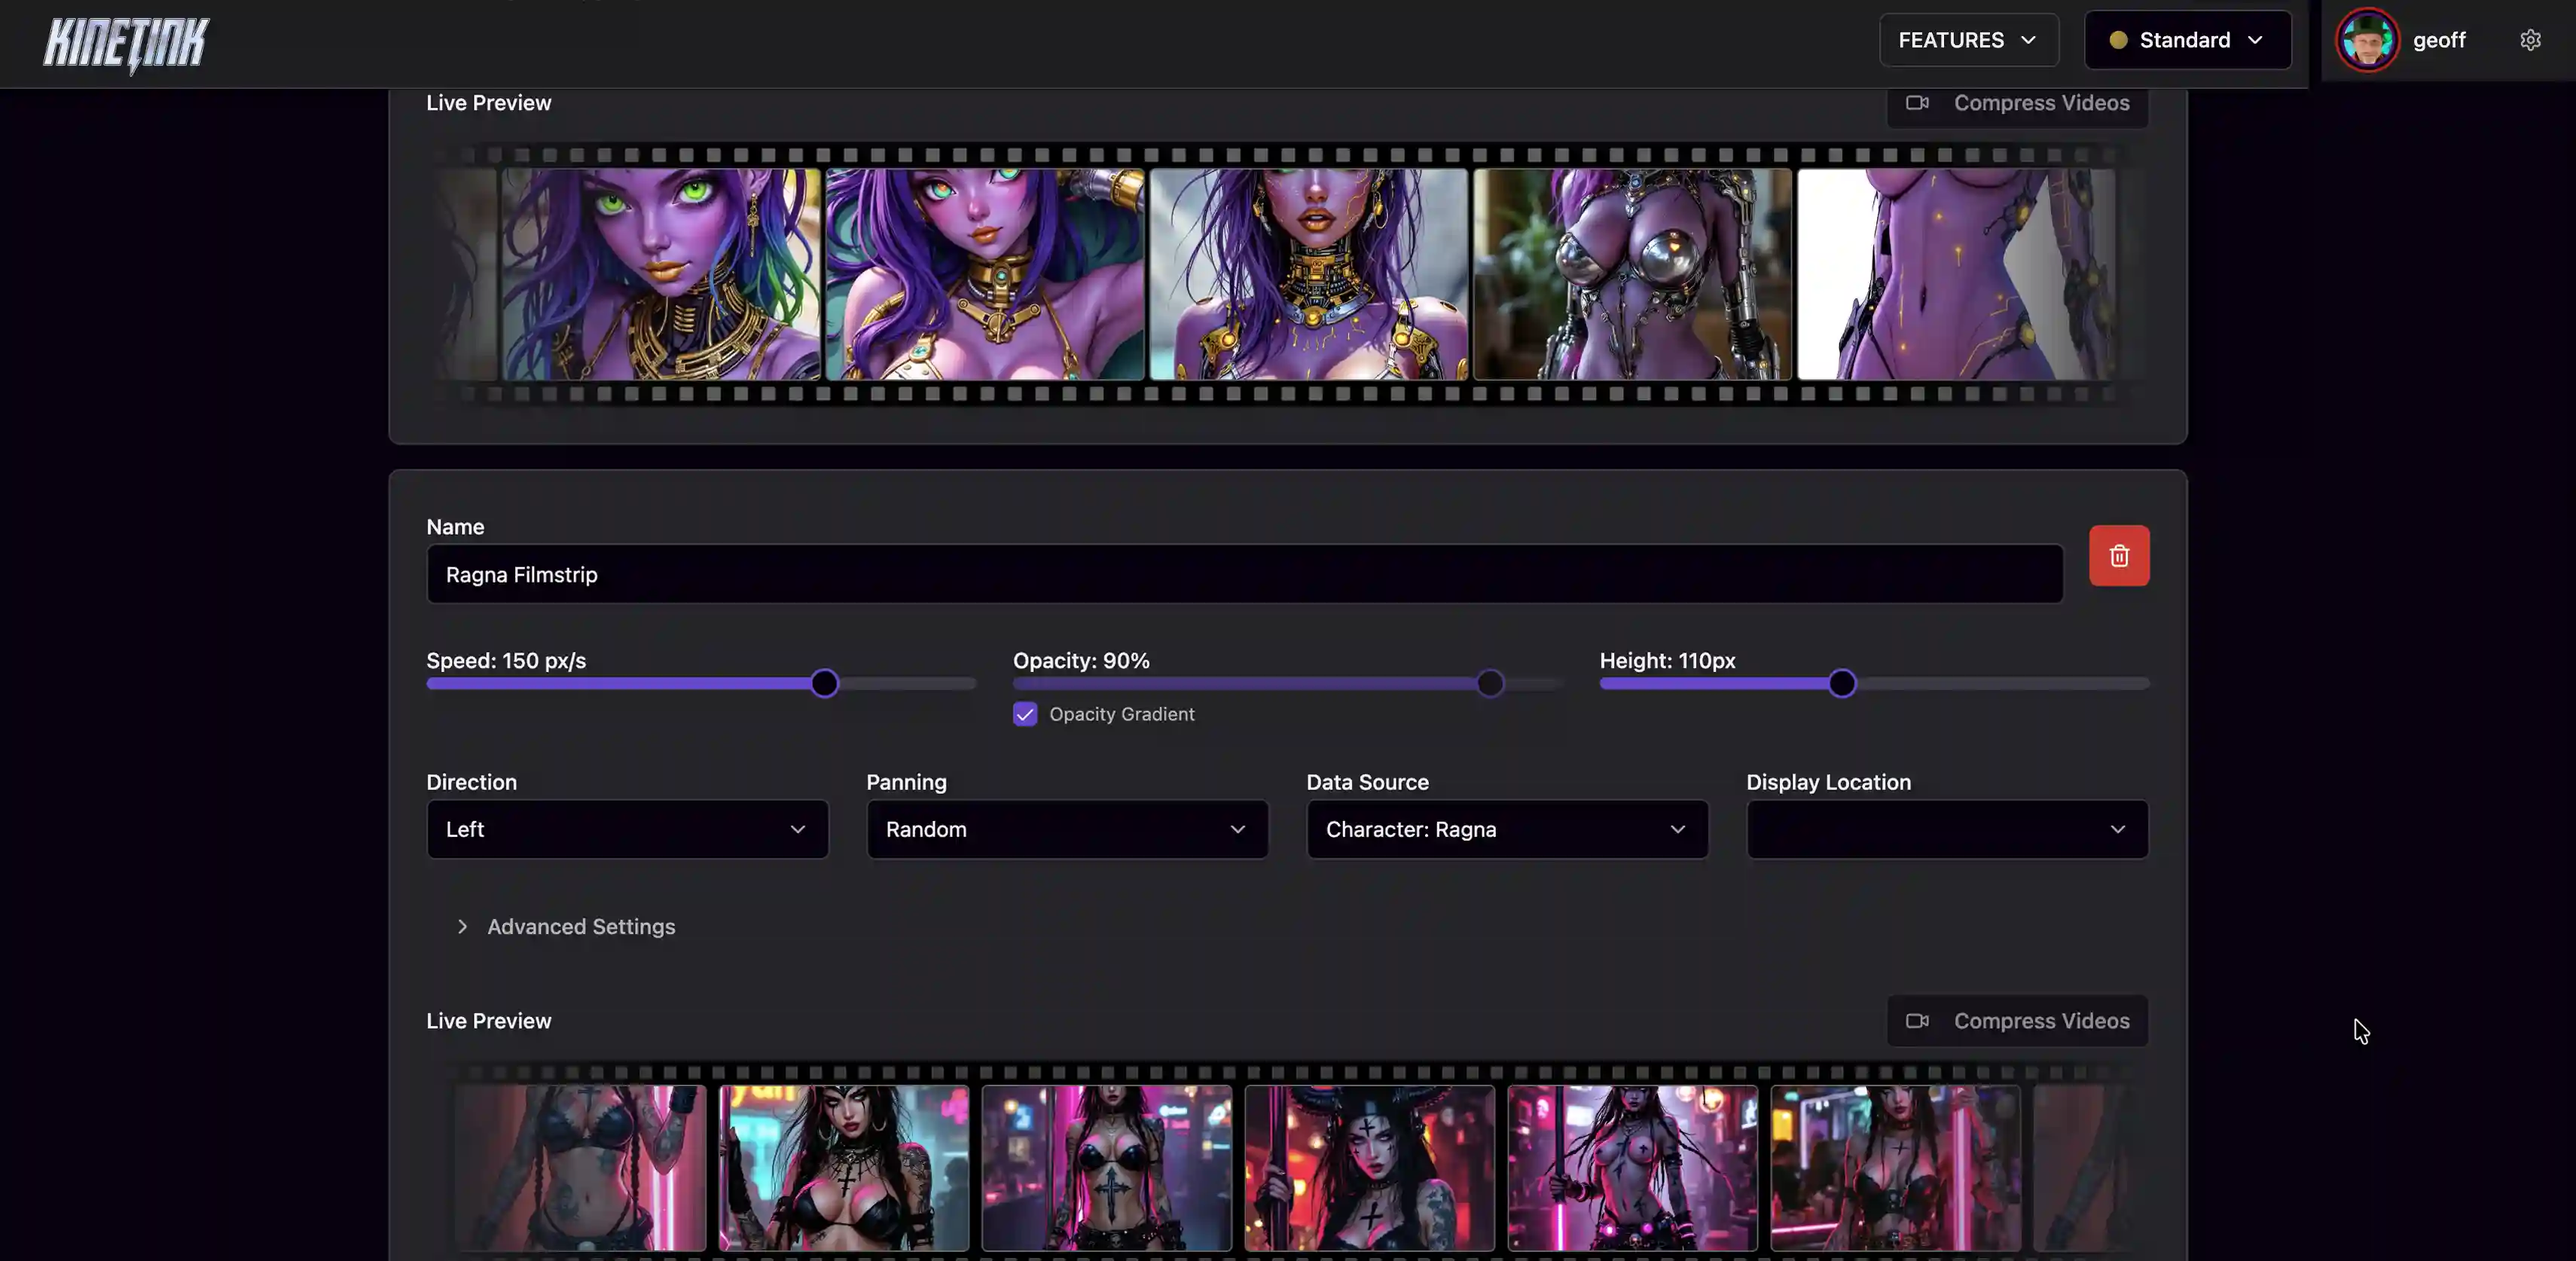This screenshot has width=2576, height=1261.
Task: Click the Height slider handle
Action: [x=1841, y=683]
